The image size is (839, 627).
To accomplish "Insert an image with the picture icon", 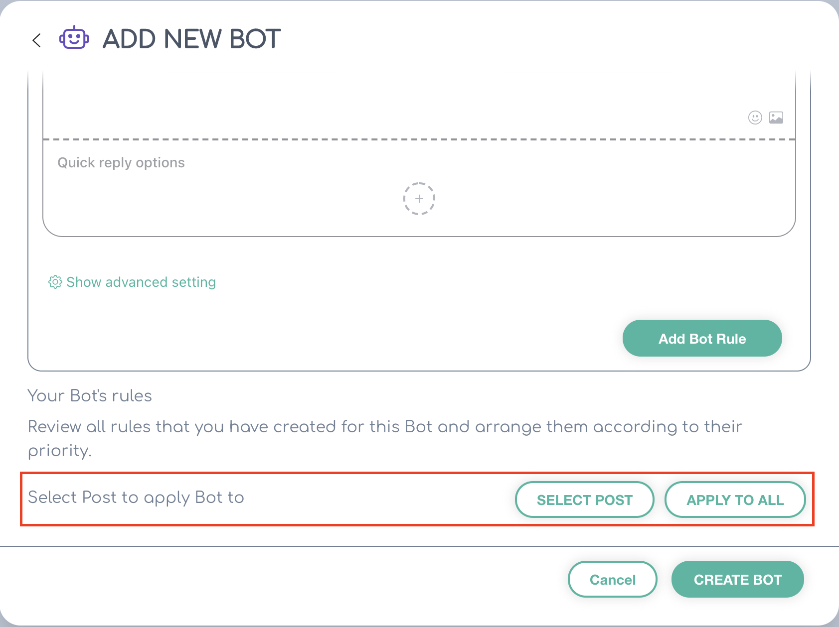I will [x=776, y=118].
